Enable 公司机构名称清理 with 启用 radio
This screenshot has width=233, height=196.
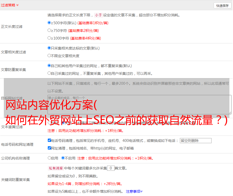pos(49,158)
